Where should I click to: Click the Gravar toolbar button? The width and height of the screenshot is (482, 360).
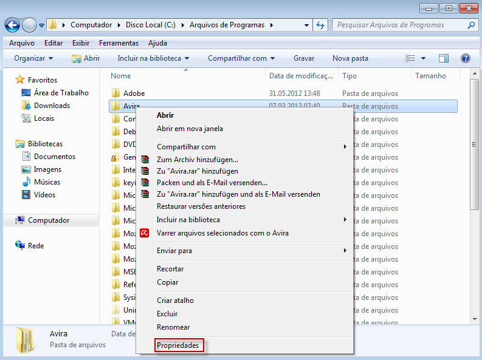pyautogui.click(x=304, y=58)
